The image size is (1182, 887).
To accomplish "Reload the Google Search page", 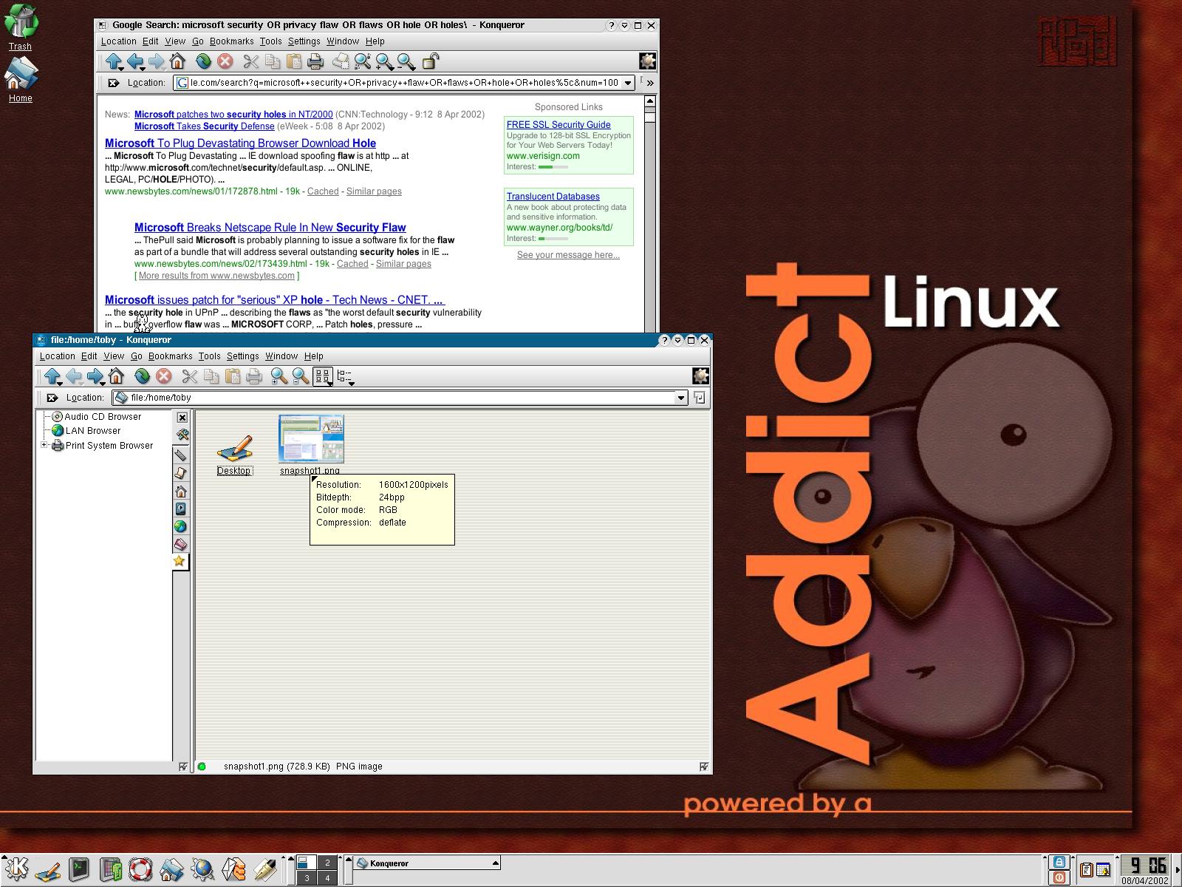I will (x=203, y=61).
